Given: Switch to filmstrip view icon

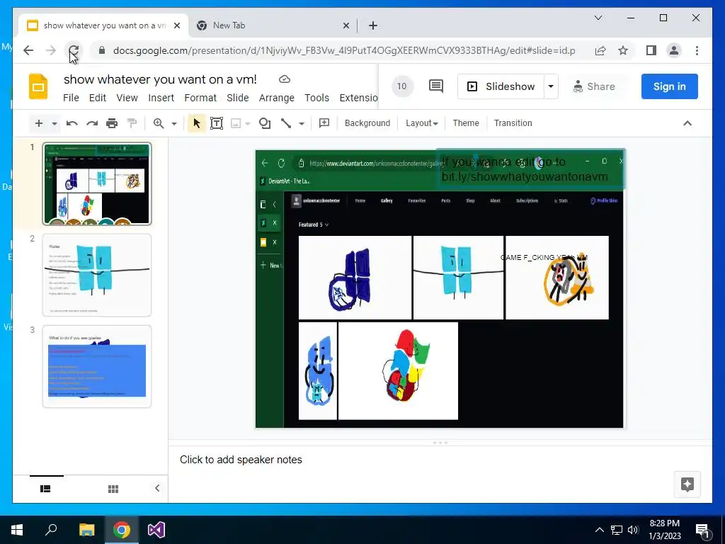Looking at the screenshot, I should [x=45, y=489].
